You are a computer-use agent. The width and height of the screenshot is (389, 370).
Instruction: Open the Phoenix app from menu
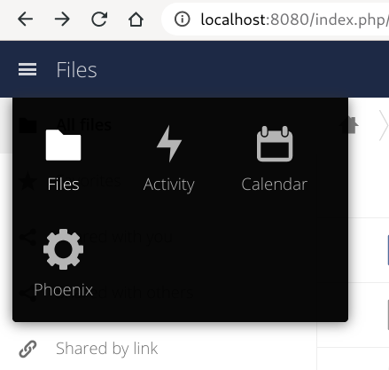click(x=63, y=264)
